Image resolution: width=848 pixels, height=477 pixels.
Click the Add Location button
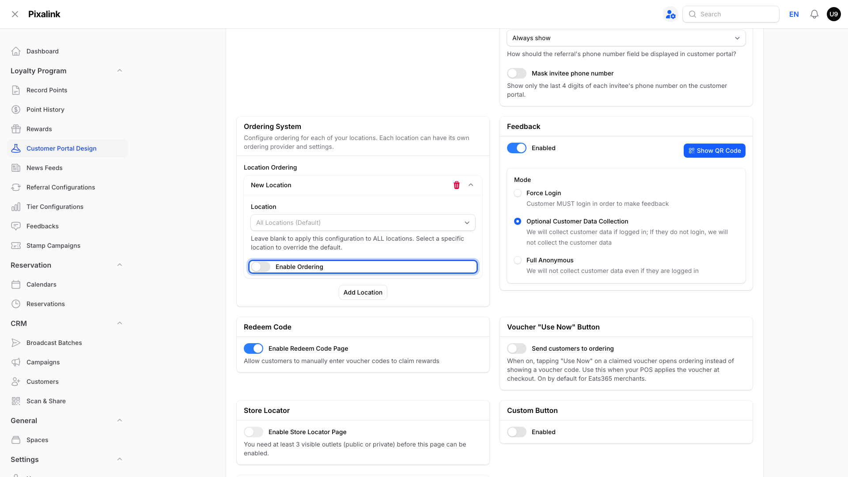[x=363, y=292]
